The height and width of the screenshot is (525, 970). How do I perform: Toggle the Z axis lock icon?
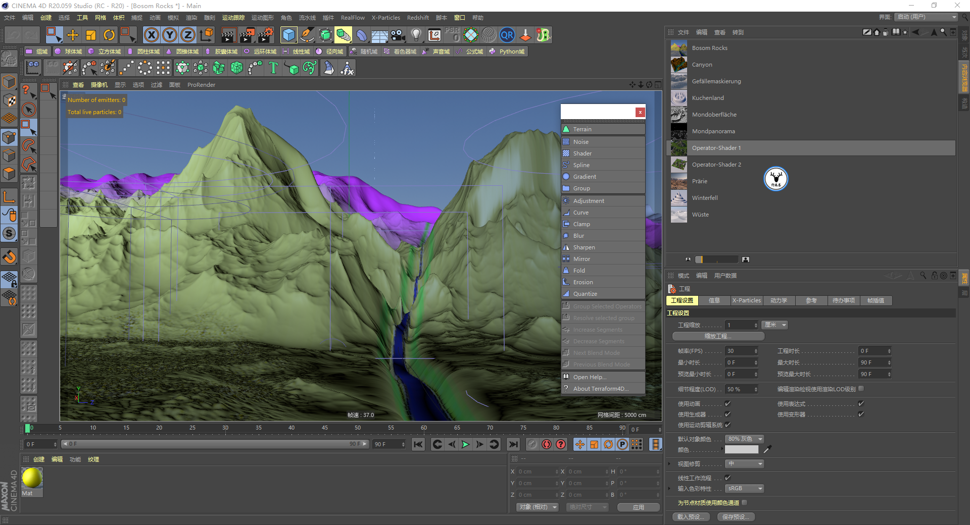tap(188, 35)
